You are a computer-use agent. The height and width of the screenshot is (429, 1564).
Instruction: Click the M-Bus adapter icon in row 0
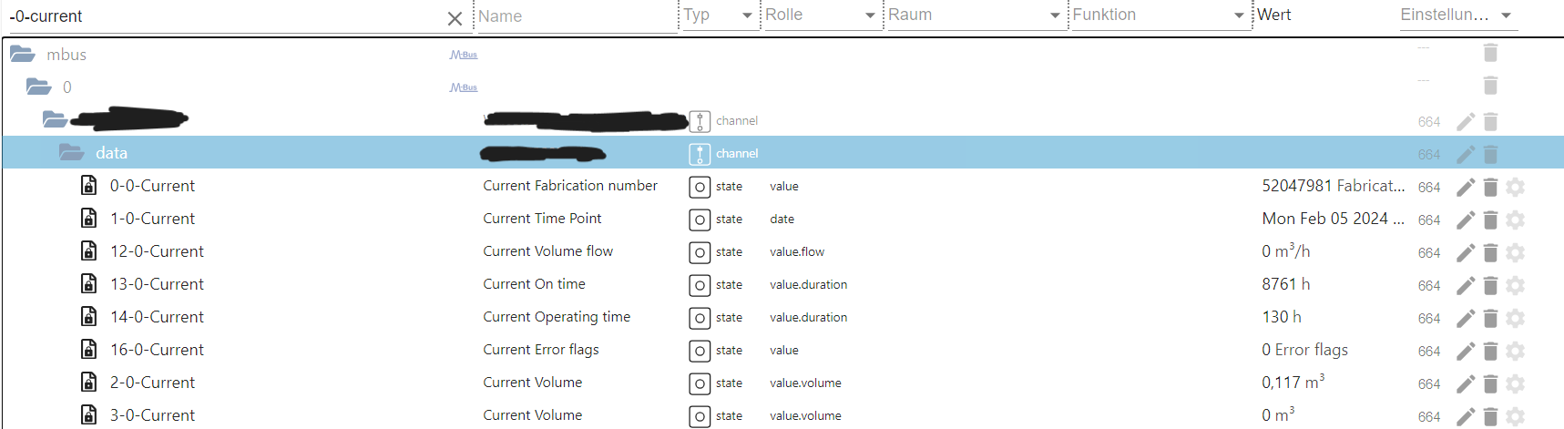[464, 87]
